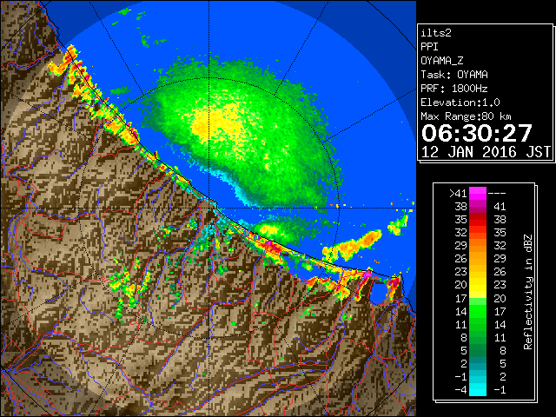Screen dimensions: 556x417
Task: Click the 'Task: OYAMA' line
Action: coord(454,75)
